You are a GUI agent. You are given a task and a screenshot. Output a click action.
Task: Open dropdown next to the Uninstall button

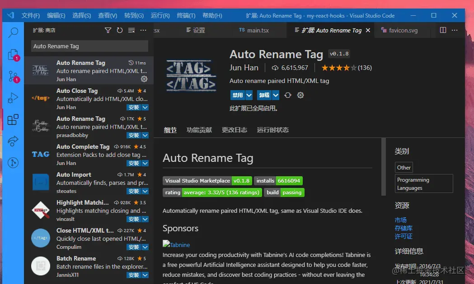coord(276,95)
